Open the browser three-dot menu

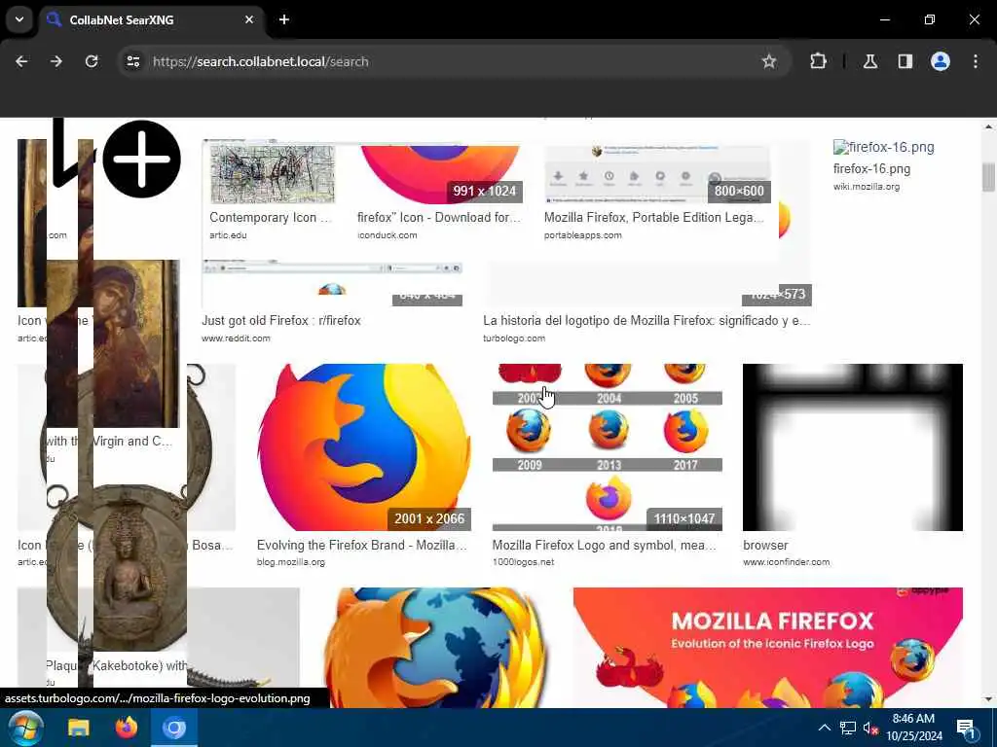coord(976,61)
